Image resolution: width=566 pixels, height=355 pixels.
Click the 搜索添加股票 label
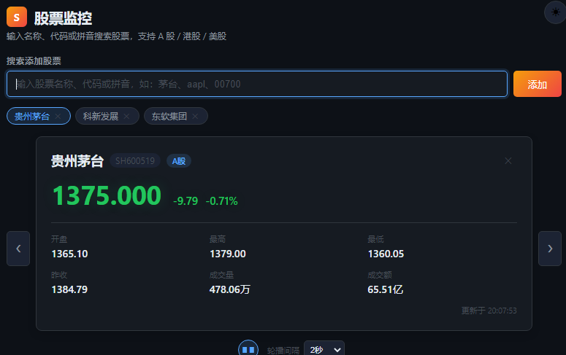tap(34, 61)
